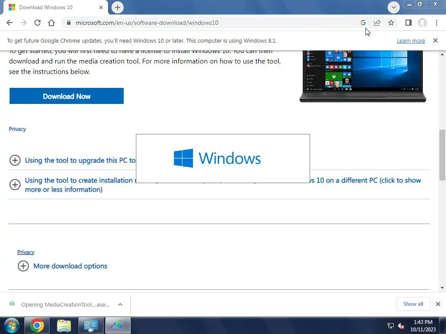Open the tab search dropdown
The height and width of the screenshot is (334, 446).
394,7
